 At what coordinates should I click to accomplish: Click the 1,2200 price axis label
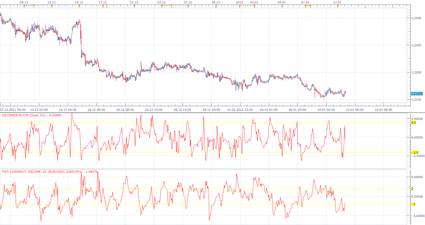[416, 72]
